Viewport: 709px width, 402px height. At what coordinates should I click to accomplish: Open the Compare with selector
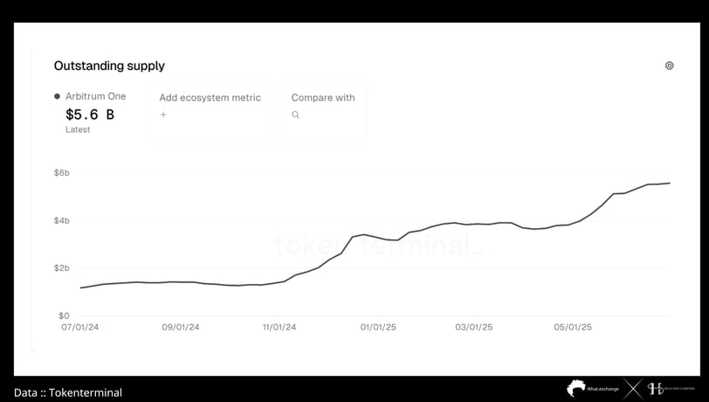[x=323, y=113]
